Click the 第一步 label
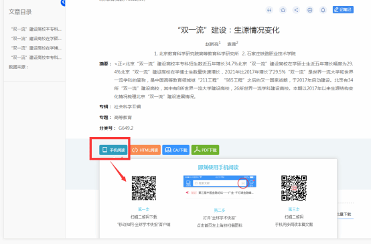Viewport: 371px width, 244px height. 143,209
